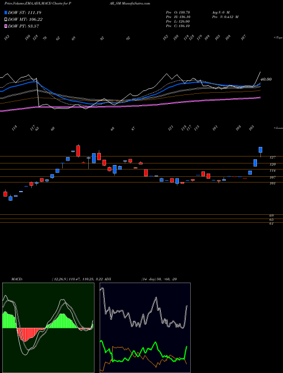The image size is (283, 373).
Task: Click the magenta DOW PT legend swatch
Action: [x=6, y=26]
